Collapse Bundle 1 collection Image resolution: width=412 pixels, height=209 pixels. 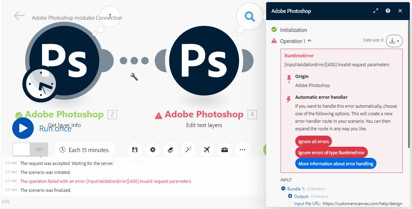283,189
